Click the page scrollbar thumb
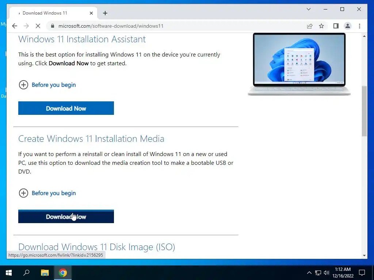 tap(364, 111)
